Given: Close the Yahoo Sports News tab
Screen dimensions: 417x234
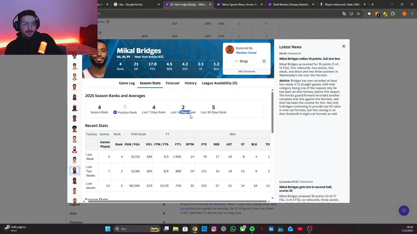Looking at the screenshot, I should (262, 5).
